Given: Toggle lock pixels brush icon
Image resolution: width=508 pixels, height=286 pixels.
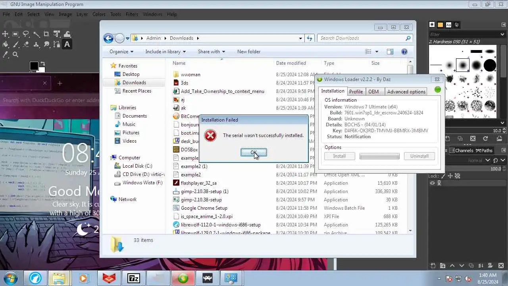Looking at the screenshot, I should [x=443, y=176].
